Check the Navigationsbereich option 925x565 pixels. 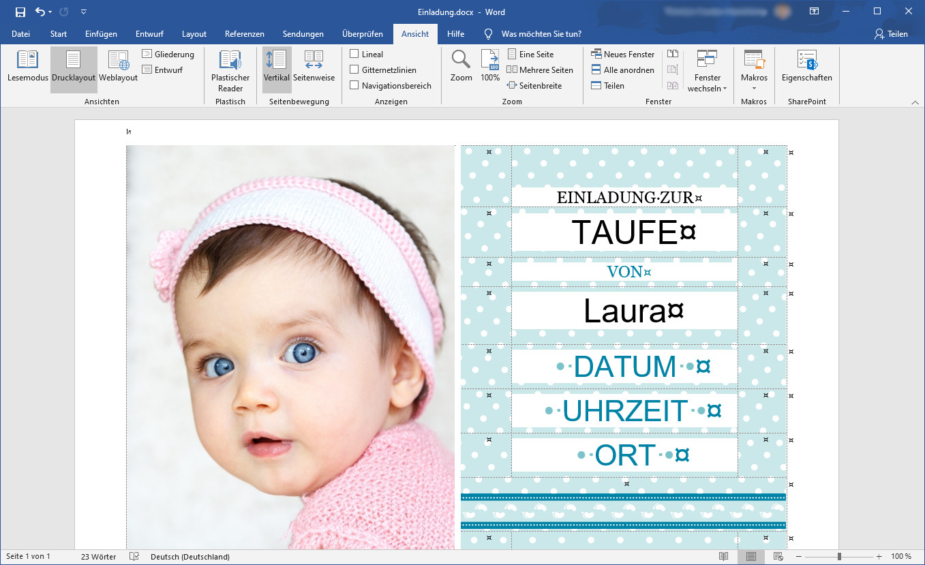[354, 85]
